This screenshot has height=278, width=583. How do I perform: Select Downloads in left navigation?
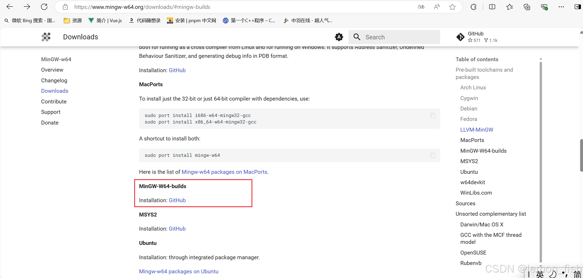point(55,91)
